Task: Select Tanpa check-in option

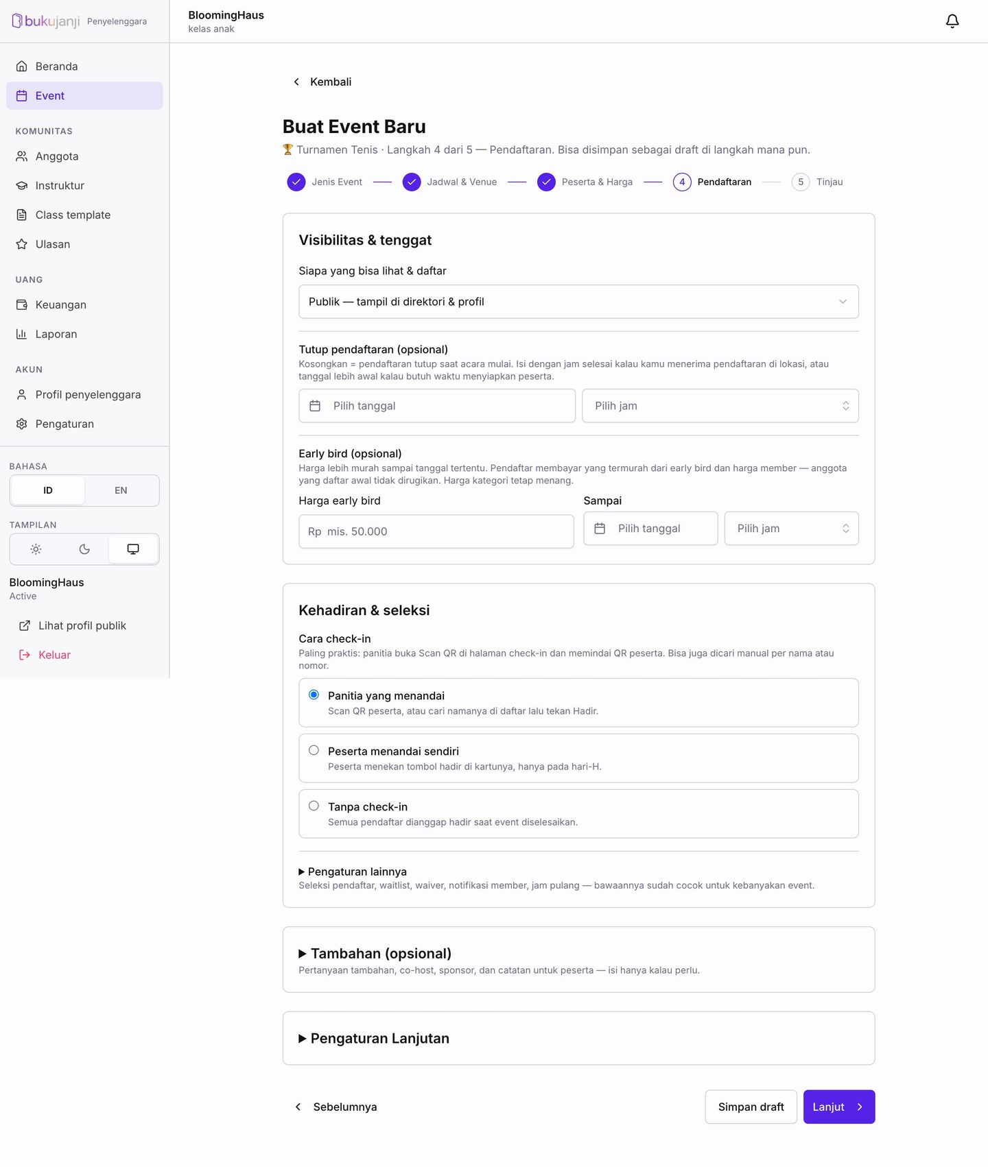Action: coord(578,814)
